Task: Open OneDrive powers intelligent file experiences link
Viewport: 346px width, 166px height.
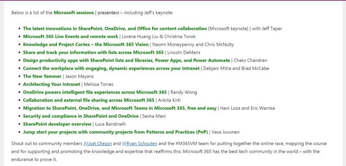Action: click(95, 92)
